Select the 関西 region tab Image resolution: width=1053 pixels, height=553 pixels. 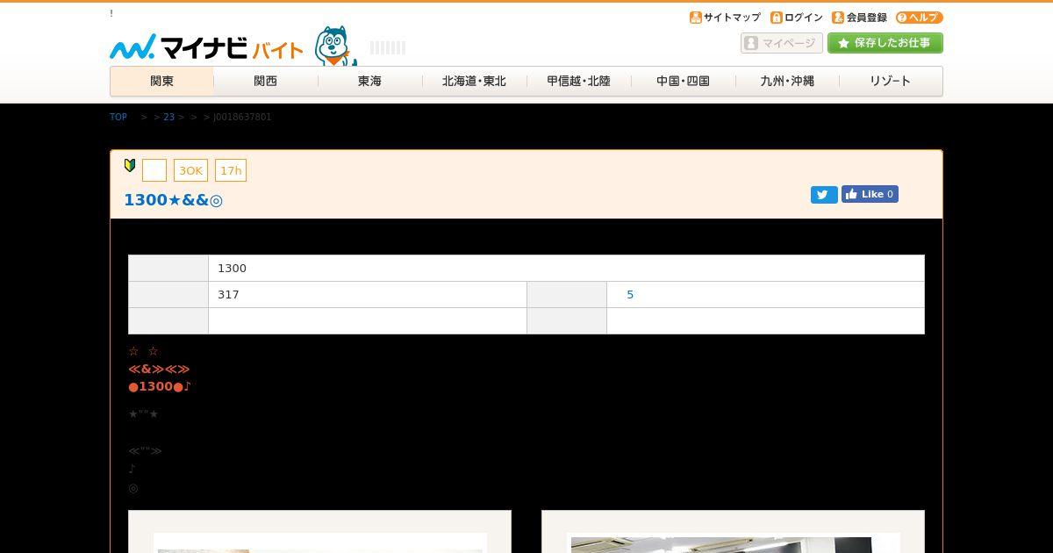(266, 81)
